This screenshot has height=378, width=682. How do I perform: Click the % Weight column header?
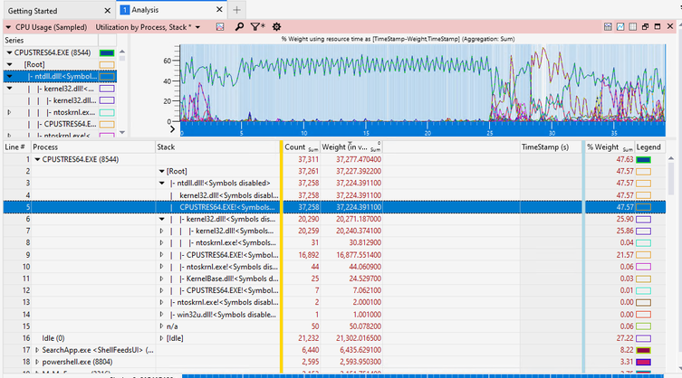click(x=610, y=146)
